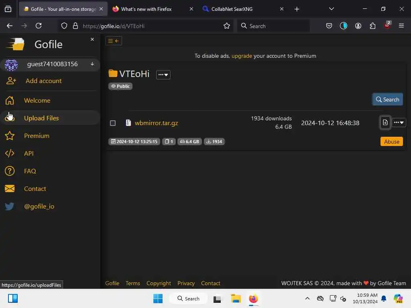Open the Pocket save icon
Screen dimensions: 411x308
[x=329, y=26]
